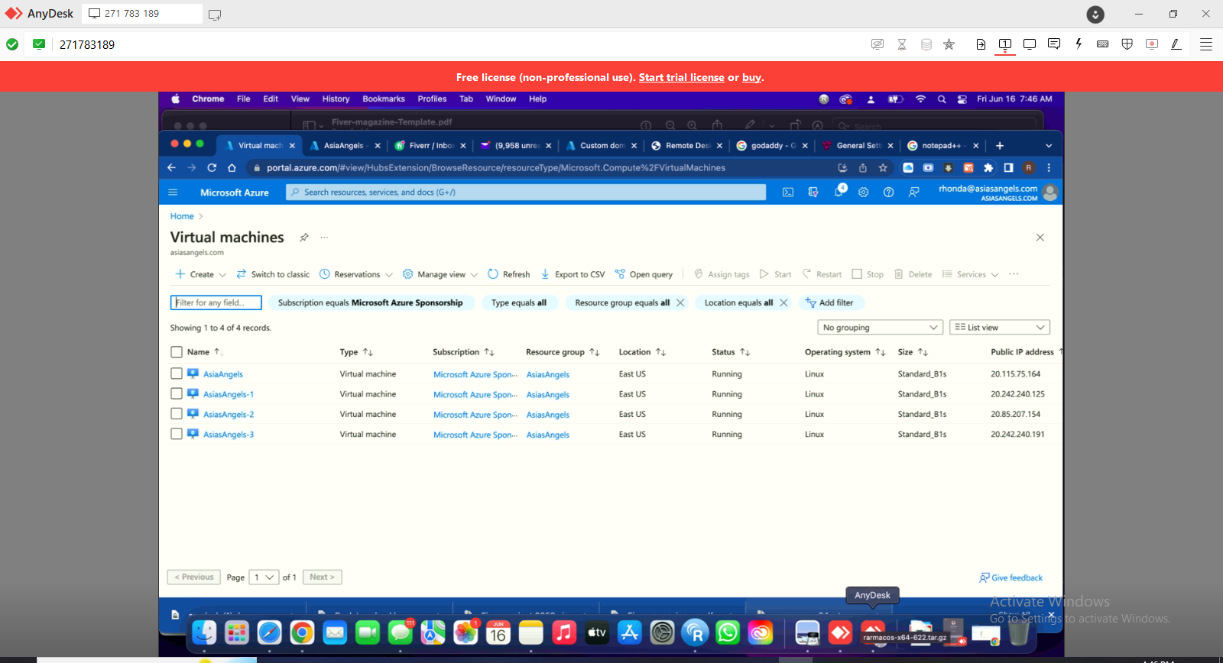Open Home breadcrumb link

(x=182, y=216)
